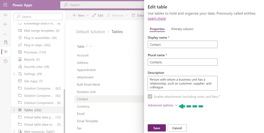The width and height of the screenshot is (264, 133).
Task: Select the Contact table row
Action: (109, 99)
